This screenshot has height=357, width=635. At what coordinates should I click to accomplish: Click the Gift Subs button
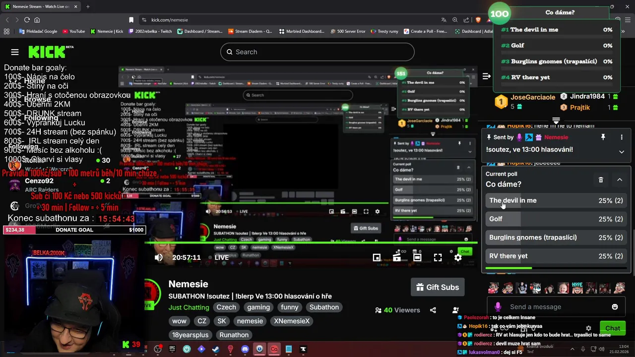coord(438,287)
